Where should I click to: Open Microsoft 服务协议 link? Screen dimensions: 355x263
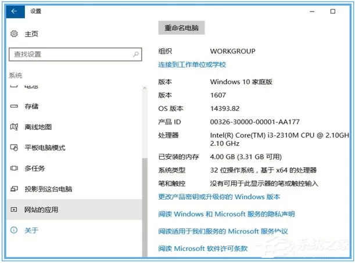[223, 231]
